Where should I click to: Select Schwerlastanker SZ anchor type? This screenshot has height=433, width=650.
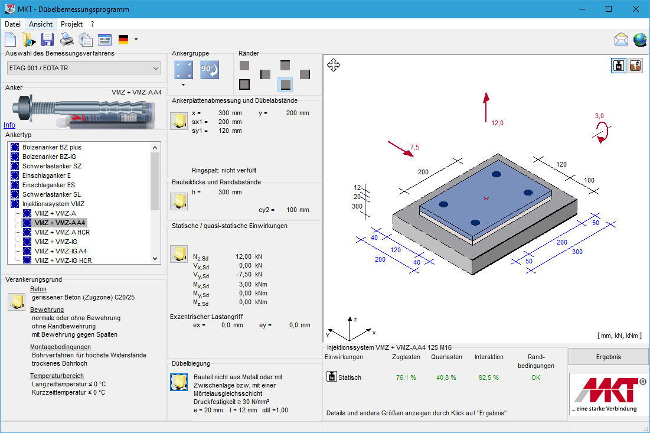[x=52, y=167]
